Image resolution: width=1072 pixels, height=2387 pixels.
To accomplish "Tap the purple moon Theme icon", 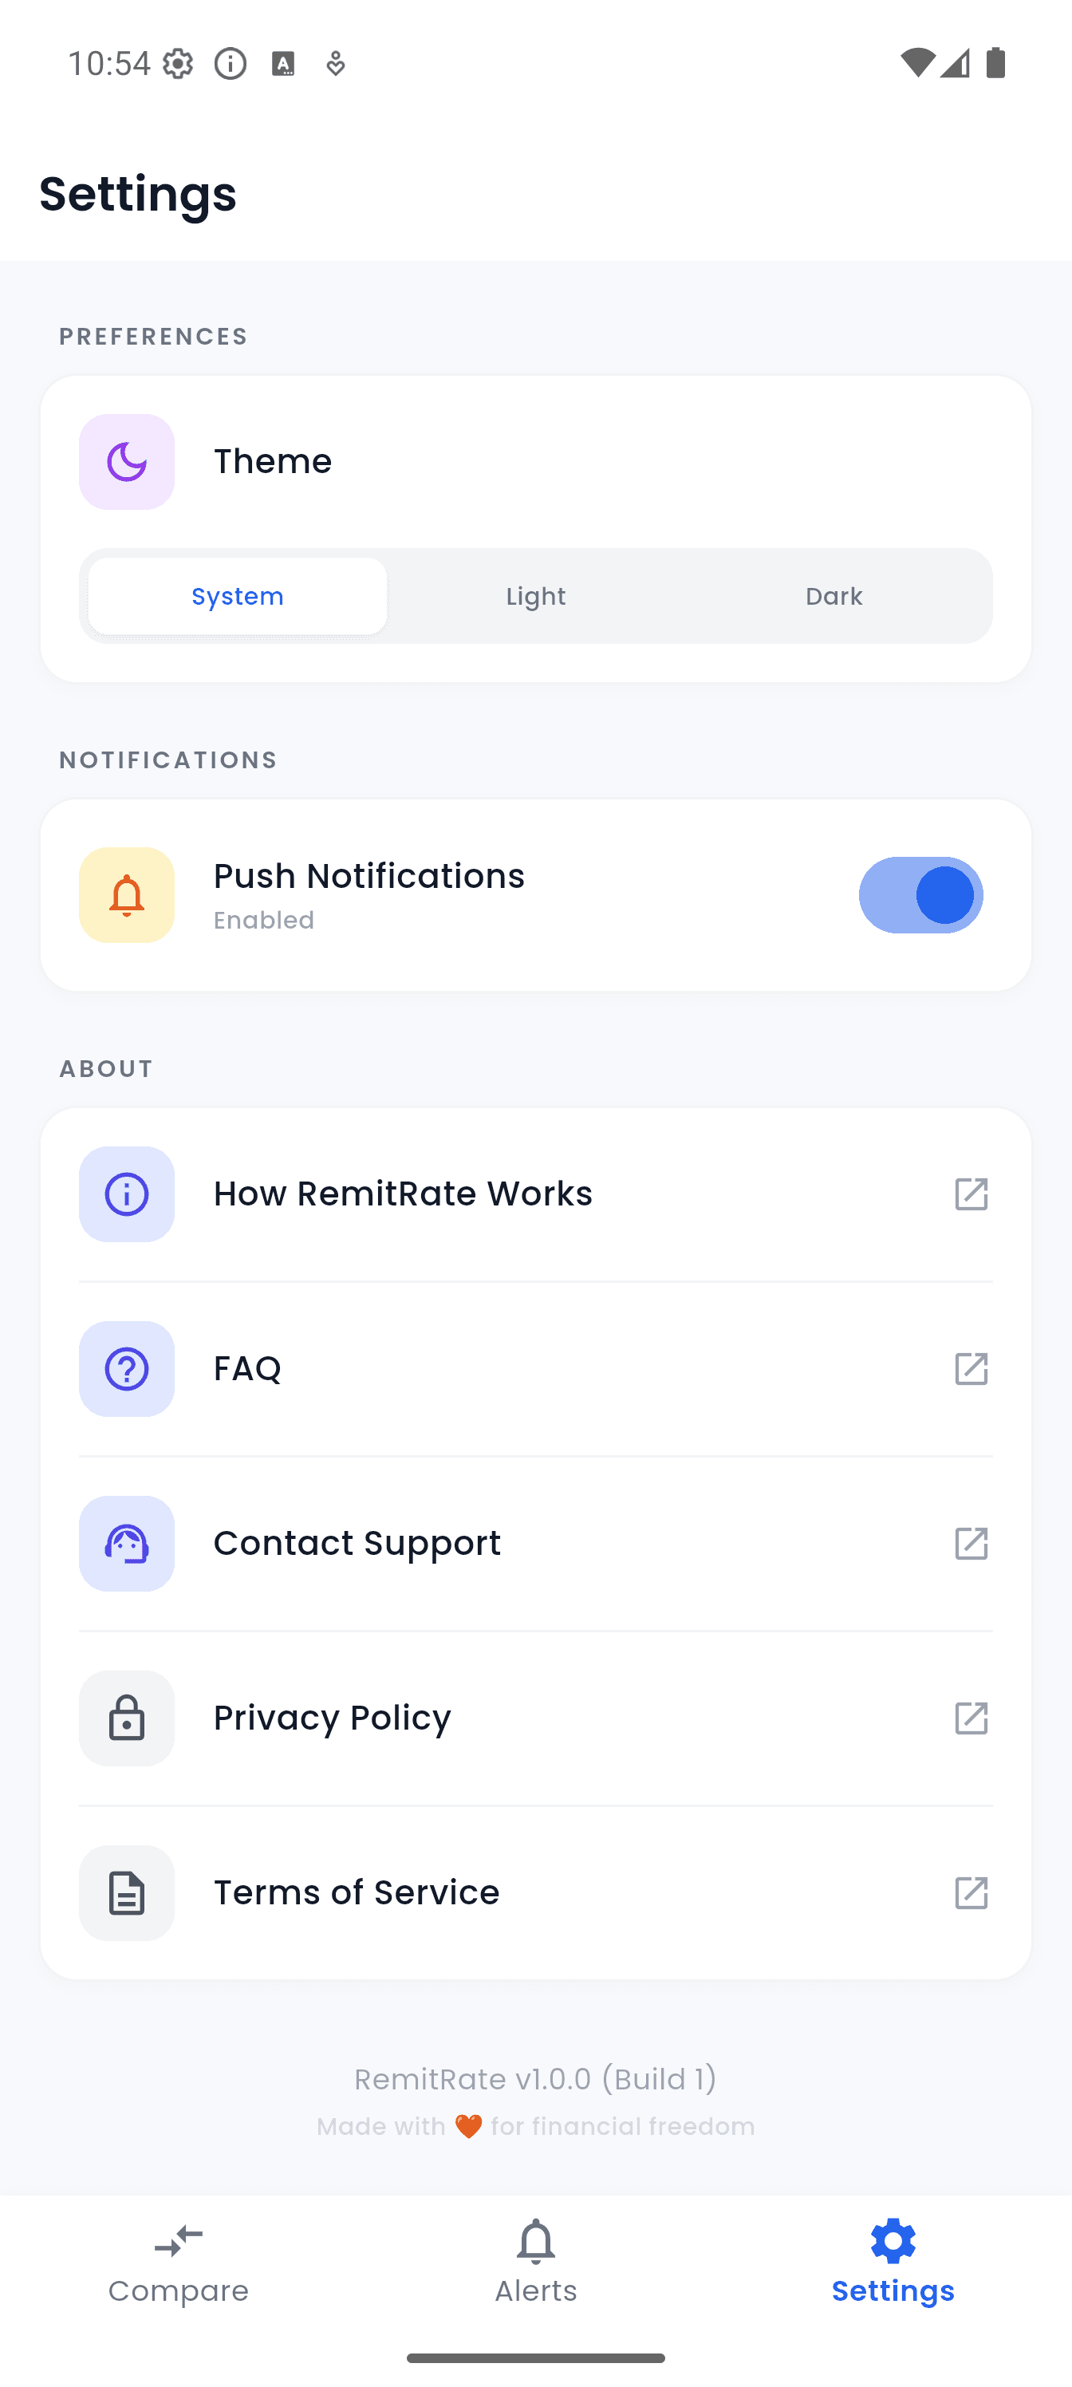I will click(x=127, y=461).
